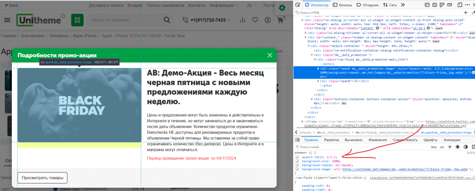
Task: Expand the span8 div node in the inspector
Action: (318, 81)
